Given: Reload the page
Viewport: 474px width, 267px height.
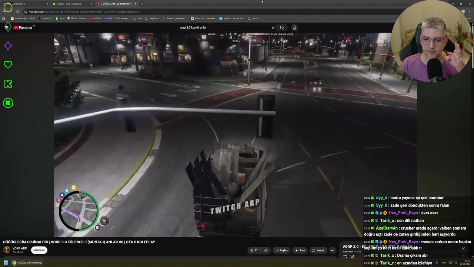Looking at the screenshot, I should coord(17,11).
